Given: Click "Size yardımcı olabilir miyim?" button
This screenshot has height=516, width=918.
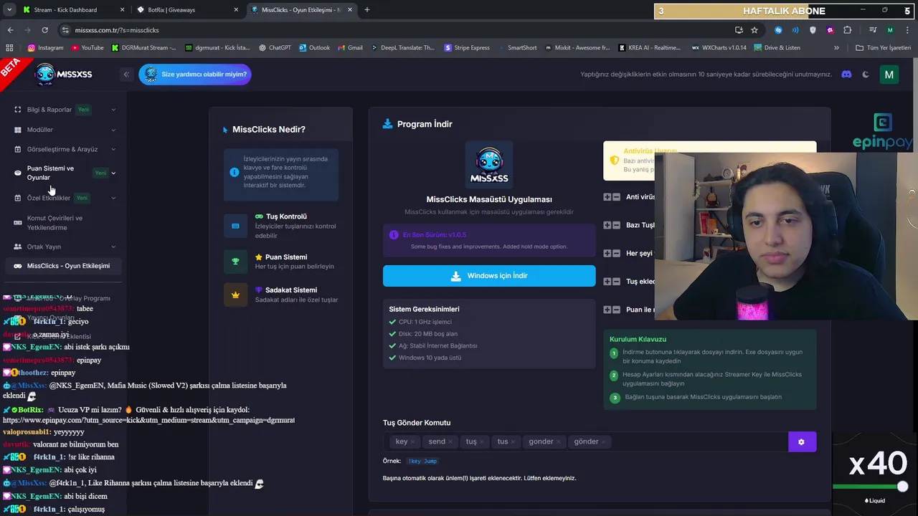Looking at the screenshot, I should coord(194,75).
